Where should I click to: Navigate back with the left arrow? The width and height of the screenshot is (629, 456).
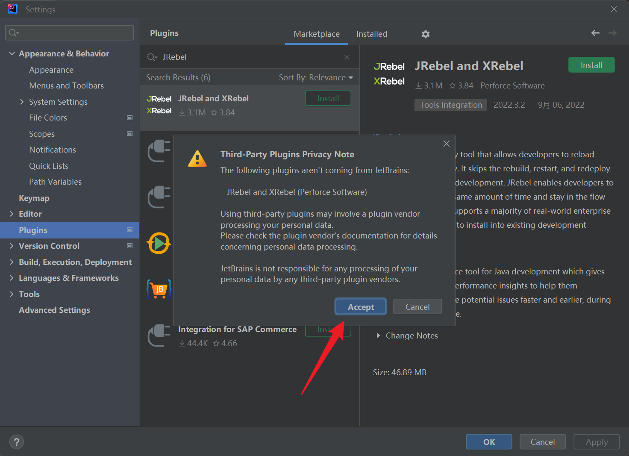(x=595, y=33)
